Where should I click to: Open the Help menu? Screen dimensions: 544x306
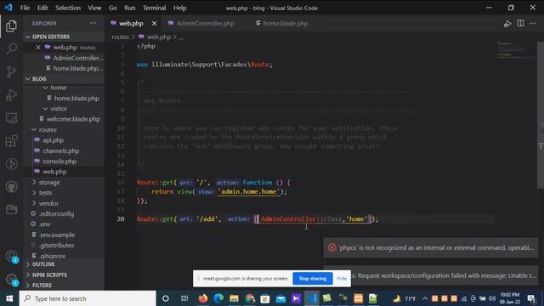(x=179, y=8)
